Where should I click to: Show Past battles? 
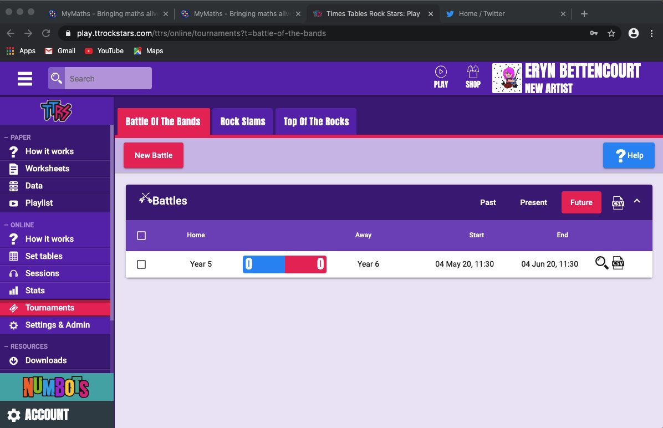tap(488, 202)
